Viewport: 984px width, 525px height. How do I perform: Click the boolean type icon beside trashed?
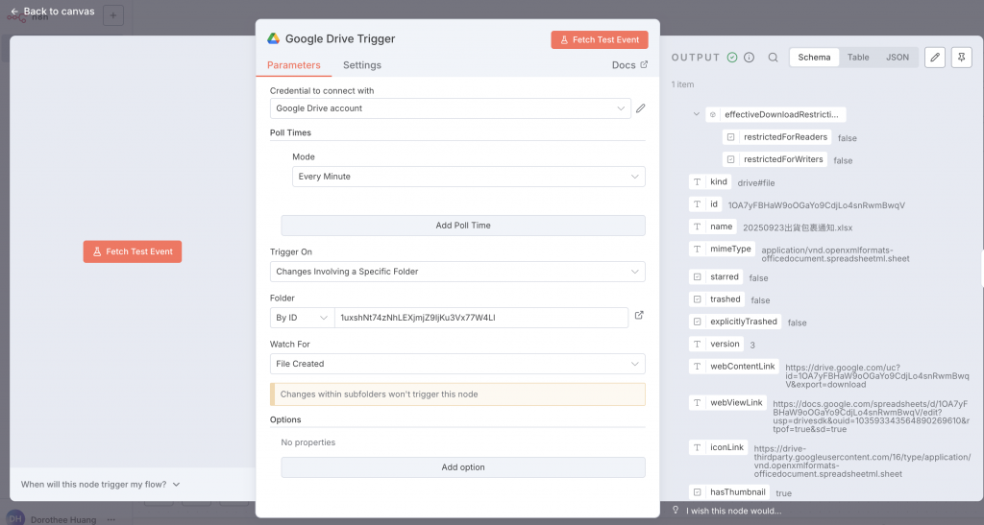pyautogui.click(x=698, y=299)
